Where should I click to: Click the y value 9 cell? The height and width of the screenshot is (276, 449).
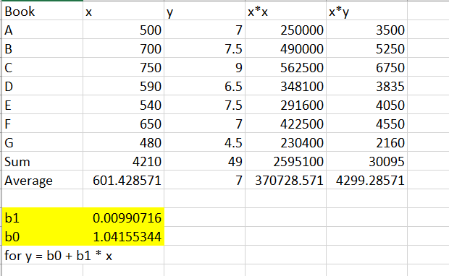pos(204,67)
